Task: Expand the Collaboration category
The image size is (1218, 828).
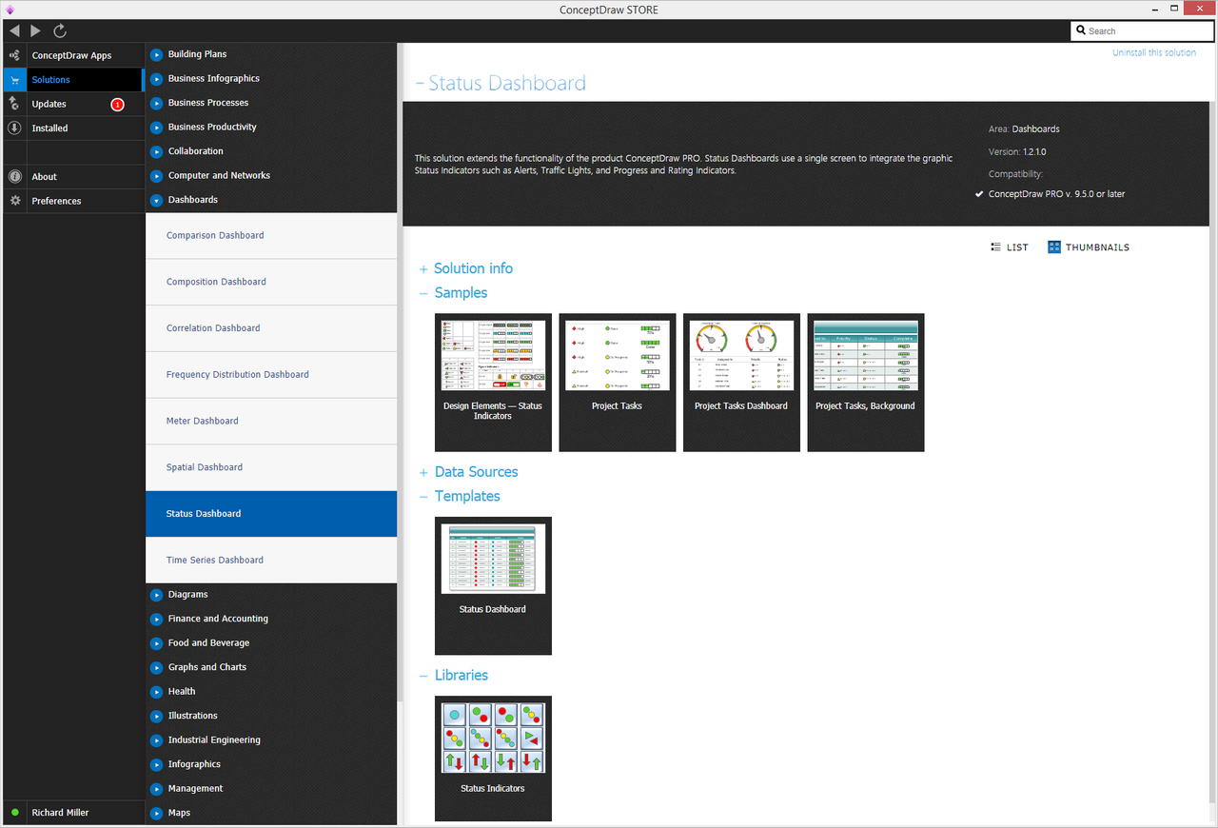Action: [156, 151]
